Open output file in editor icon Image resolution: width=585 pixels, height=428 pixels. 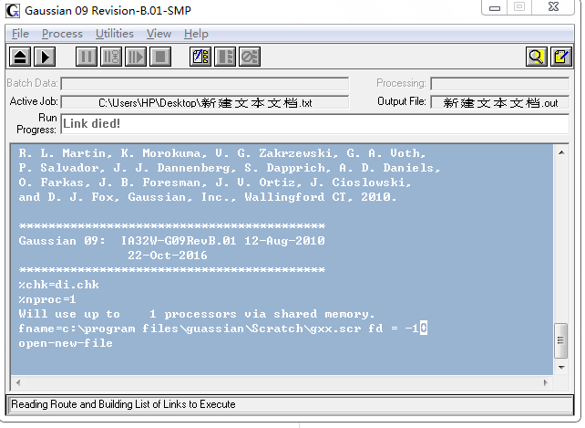[561, 57]
